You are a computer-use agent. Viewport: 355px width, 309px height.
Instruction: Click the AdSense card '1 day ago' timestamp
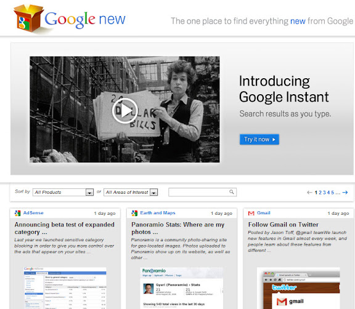[x=105, y=213]
